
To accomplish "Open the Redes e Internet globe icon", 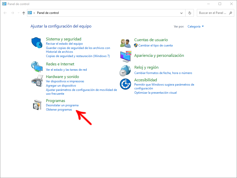I will pyautogui.click(x=37, y=67).
